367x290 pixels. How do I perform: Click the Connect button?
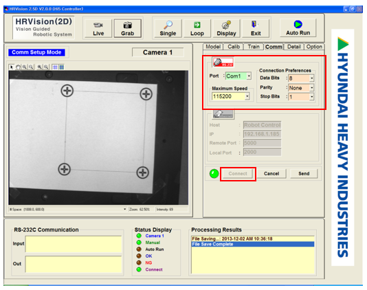(238, 174)
